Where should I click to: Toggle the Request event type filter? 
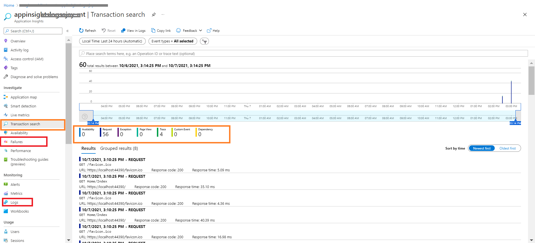click(106, 132)
